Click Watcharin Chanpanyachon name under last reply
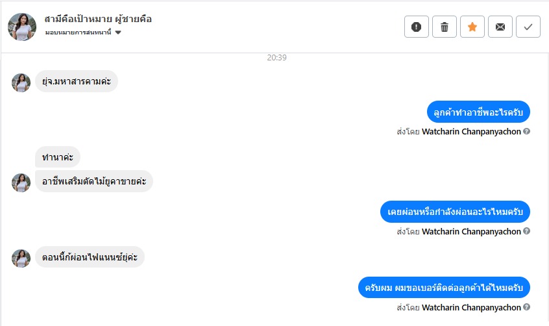Viewport: 549px width, 326px height. click(471, 307)
